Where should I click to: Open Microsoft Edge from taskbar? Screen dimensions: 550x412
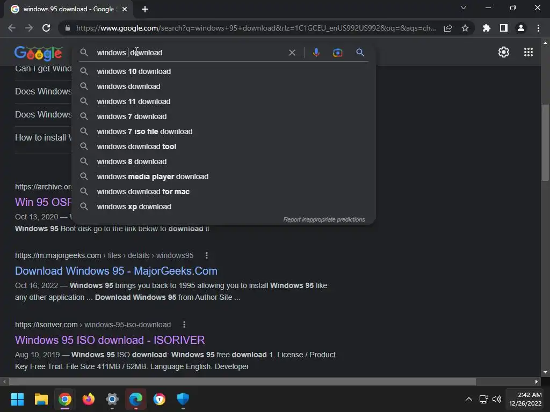136,399
